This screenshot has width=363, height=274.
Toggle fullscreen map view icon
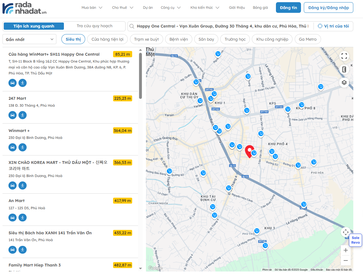click(344, 56)
